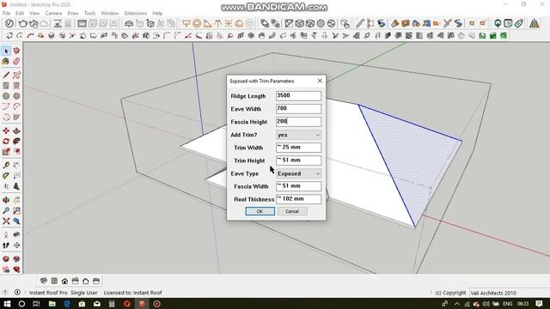Open the Edit menu
The width and height of the screenshot is (550, 309).
coord(20,14)
